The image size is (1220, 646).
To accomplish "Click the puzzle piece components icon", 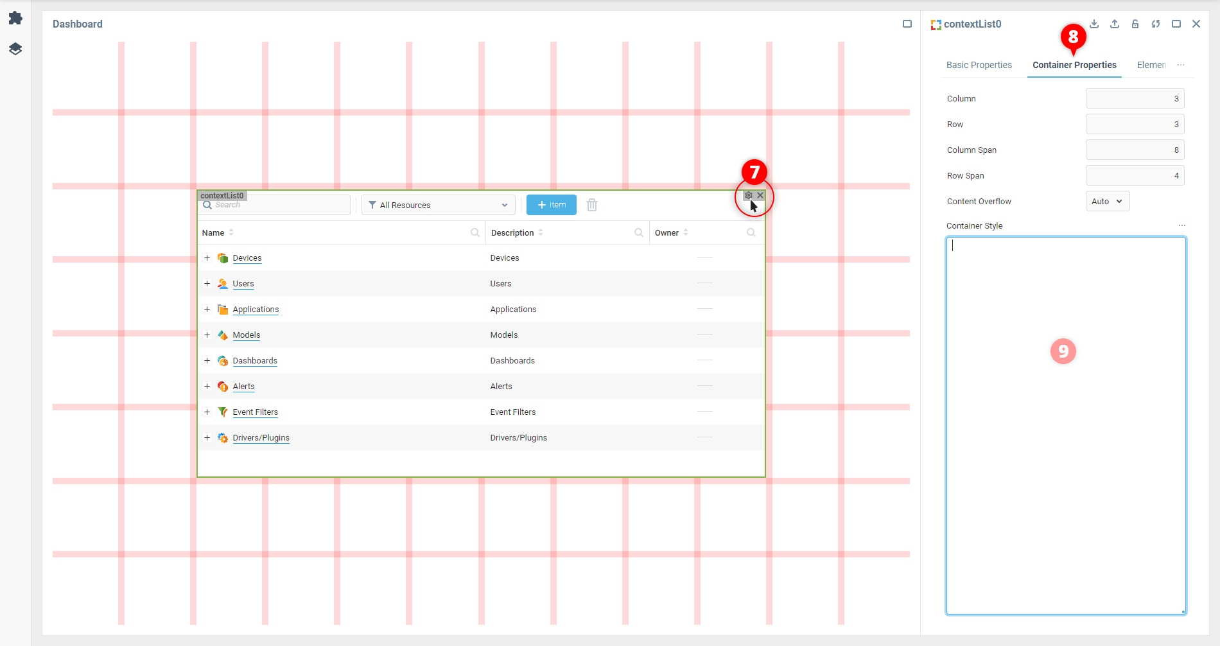I will click(x=15, y=18).
